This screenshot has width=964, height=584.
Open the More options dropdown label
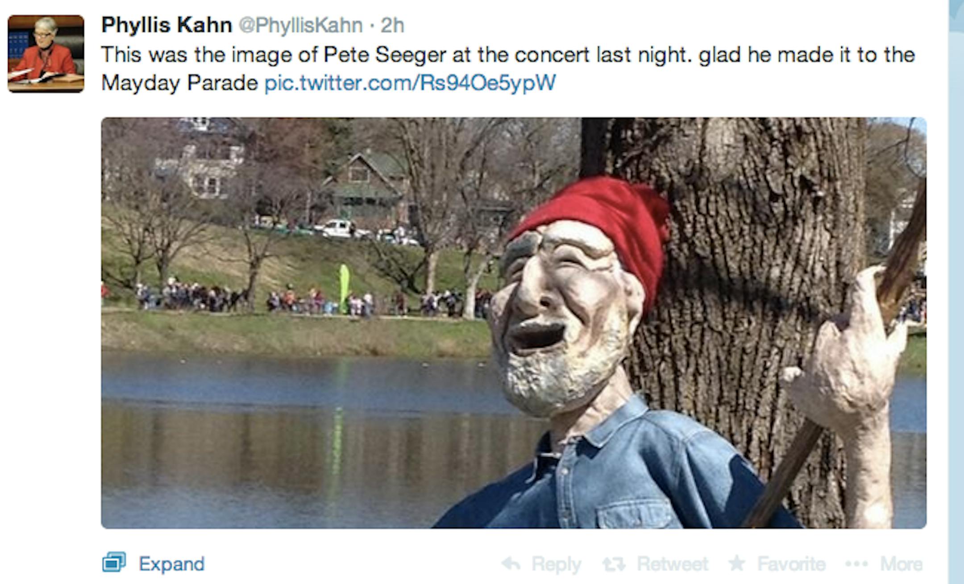pos(901,564)
